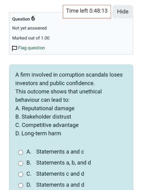Click the 'B. Stakeholder distrust' statement
Viewport: 142px width, 190px height.
pyautogui.click(x=43, y=117)
